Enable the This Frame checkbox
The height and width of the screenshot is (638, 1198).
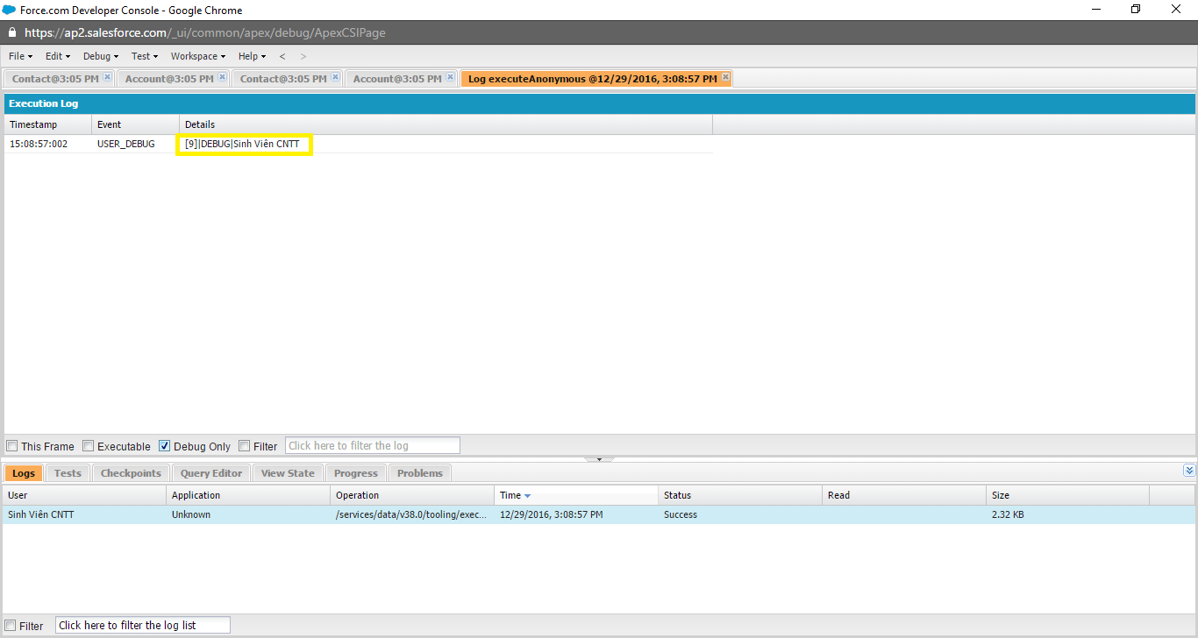point(12,445)
